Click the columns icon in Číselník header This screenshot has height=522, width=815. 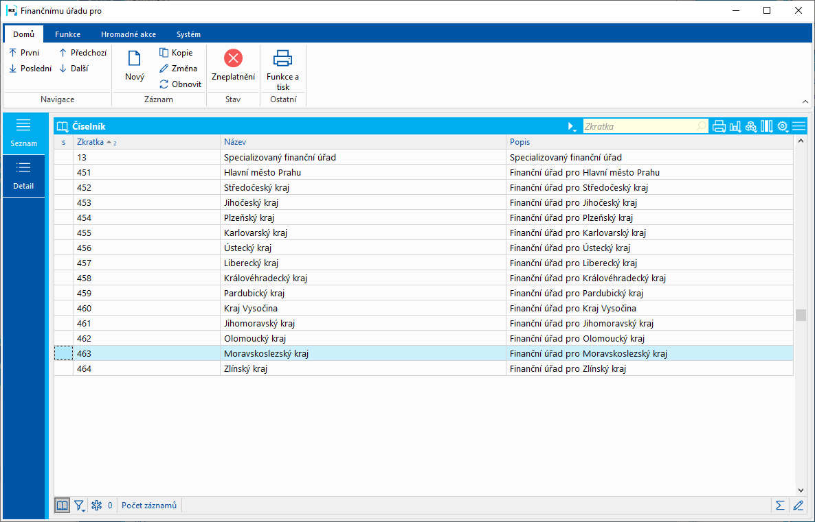767,127
